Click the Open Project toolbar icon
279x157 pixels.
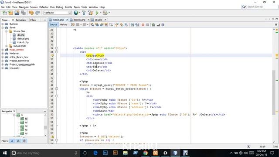[x=17, y=13]
